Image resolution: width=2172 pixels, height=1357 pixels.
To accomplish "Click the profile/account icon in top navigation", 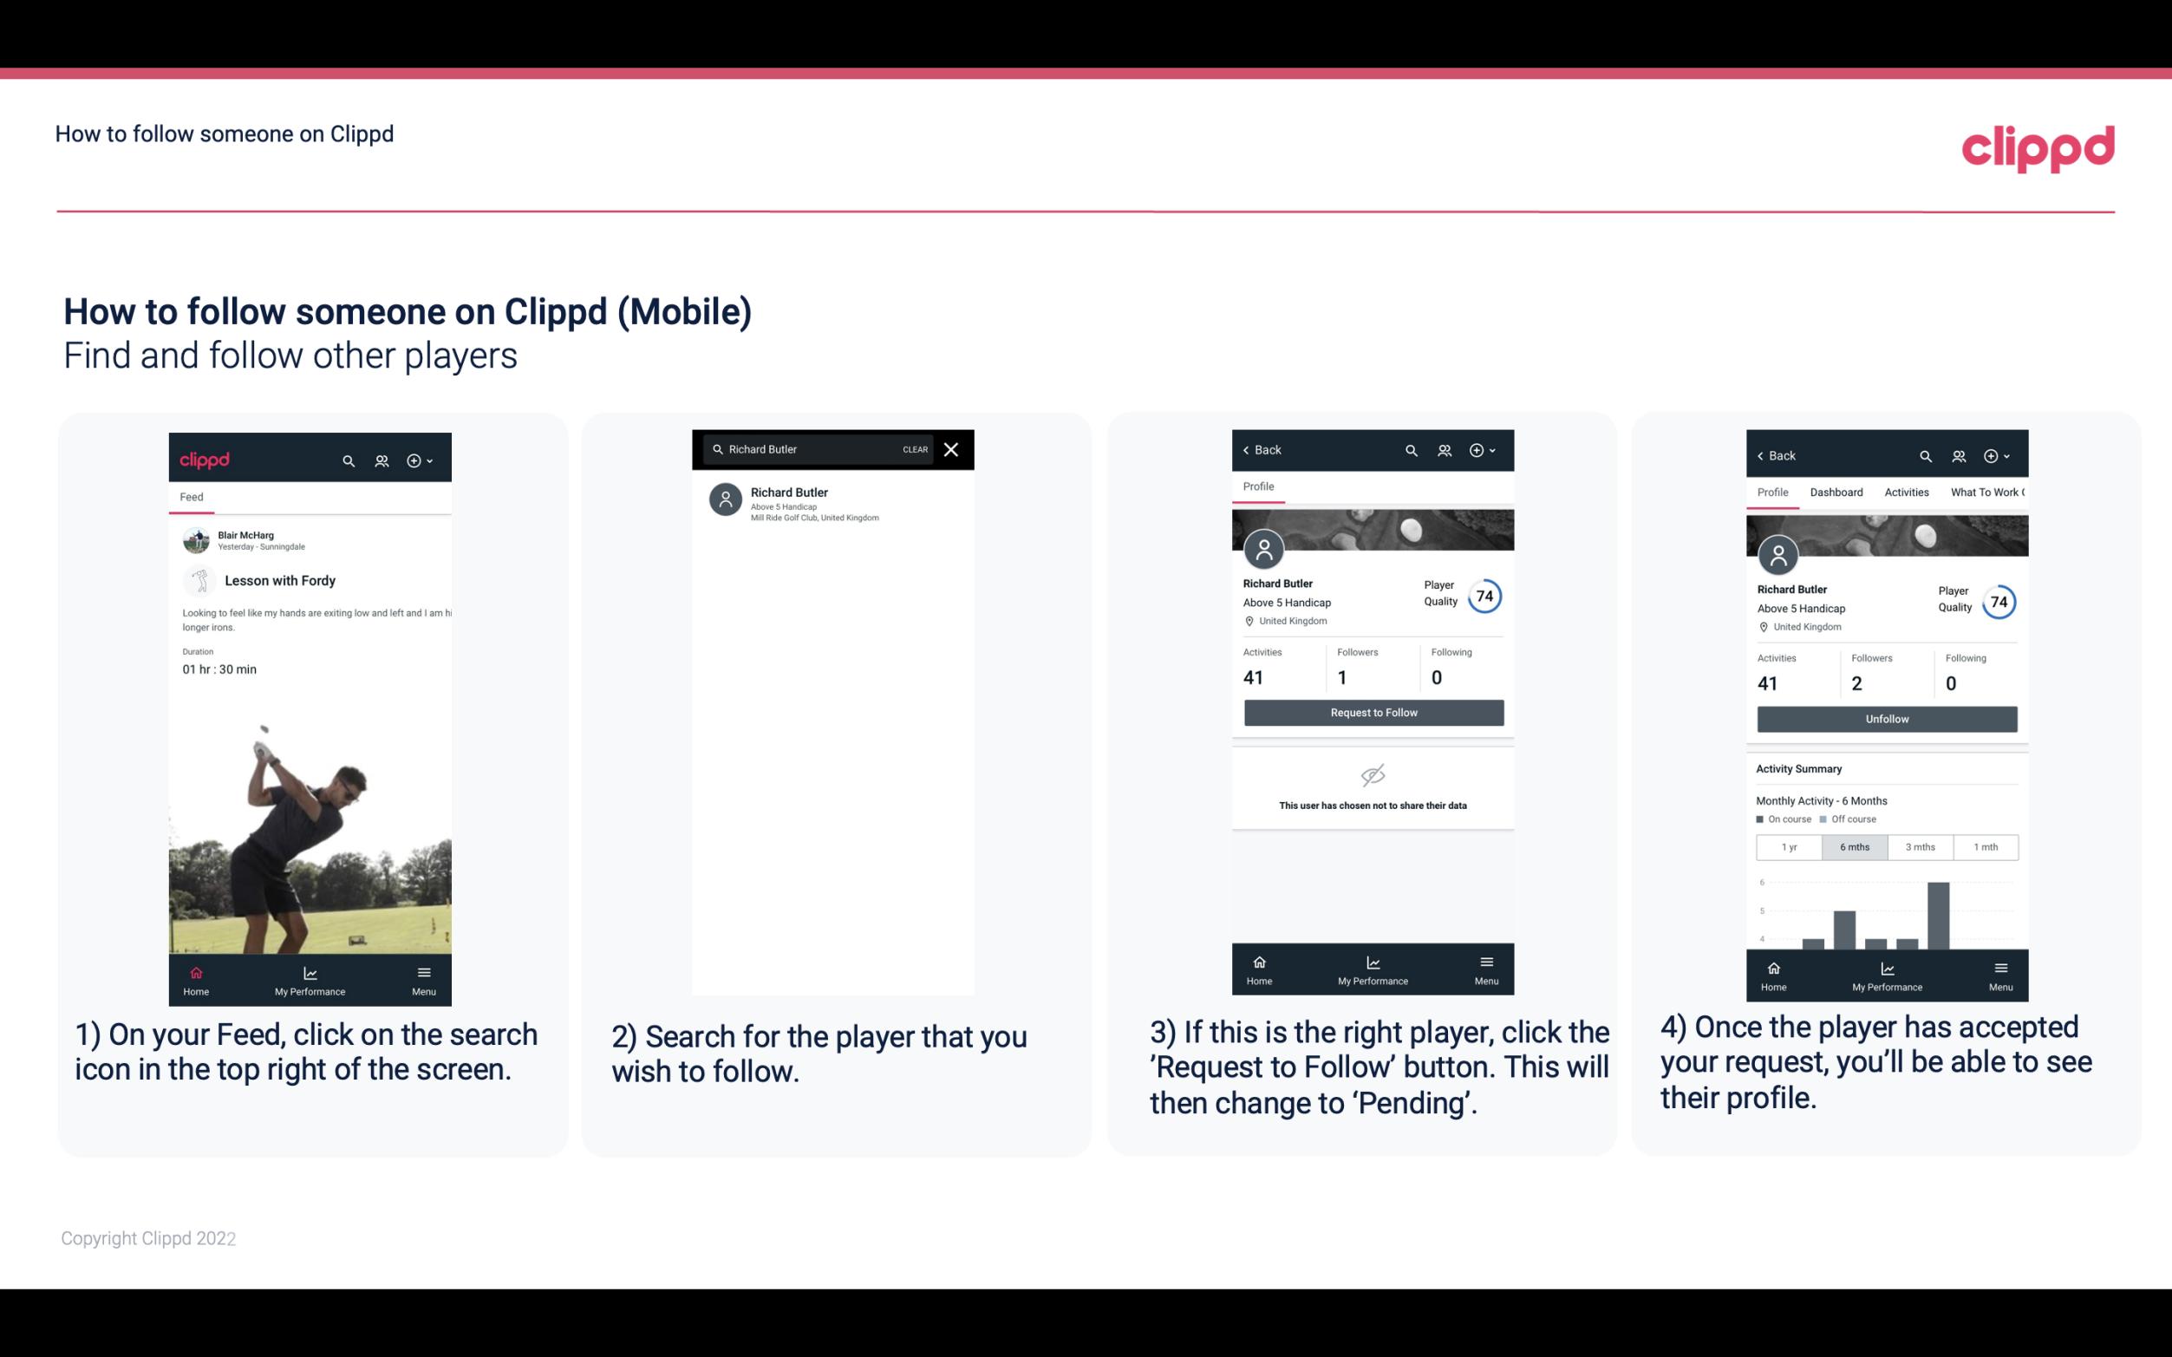I will (x=380, y=460).
